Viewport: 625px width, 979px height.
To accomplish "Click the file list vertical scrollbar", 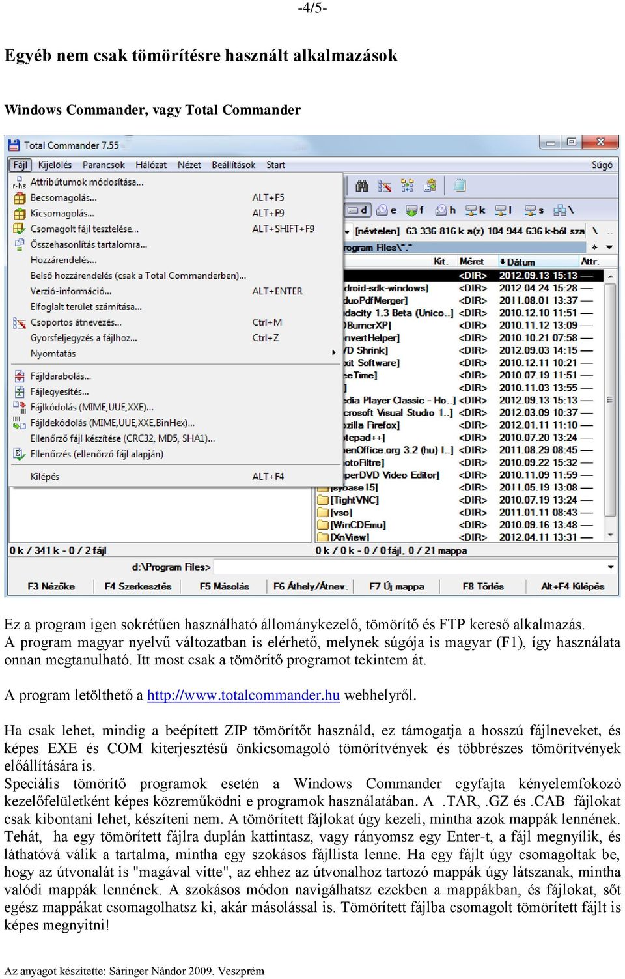I will point(610,404).
